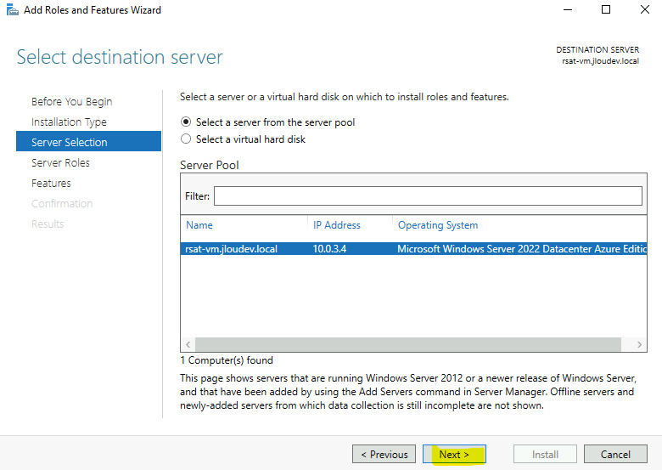Viewport: 662px width, 470px height.
Task: Click the greyed-out Install button
Action: [x=545, y=455]
